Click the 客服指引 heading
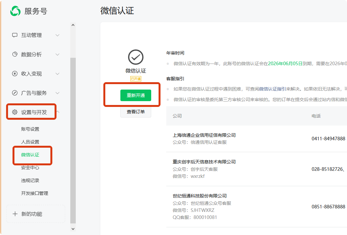The height and width of the screenshot is (235, 347). click(175, 79)
